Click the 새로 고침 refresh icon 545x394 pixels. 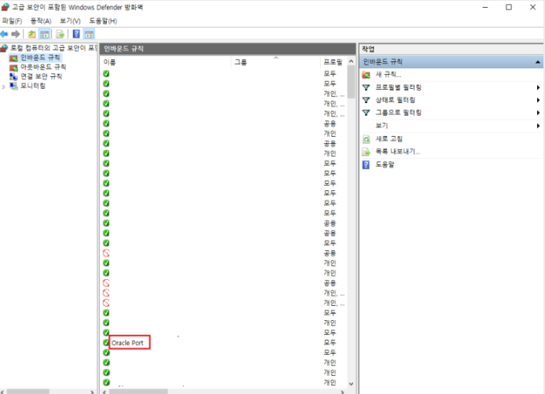[x=366, y=138]
